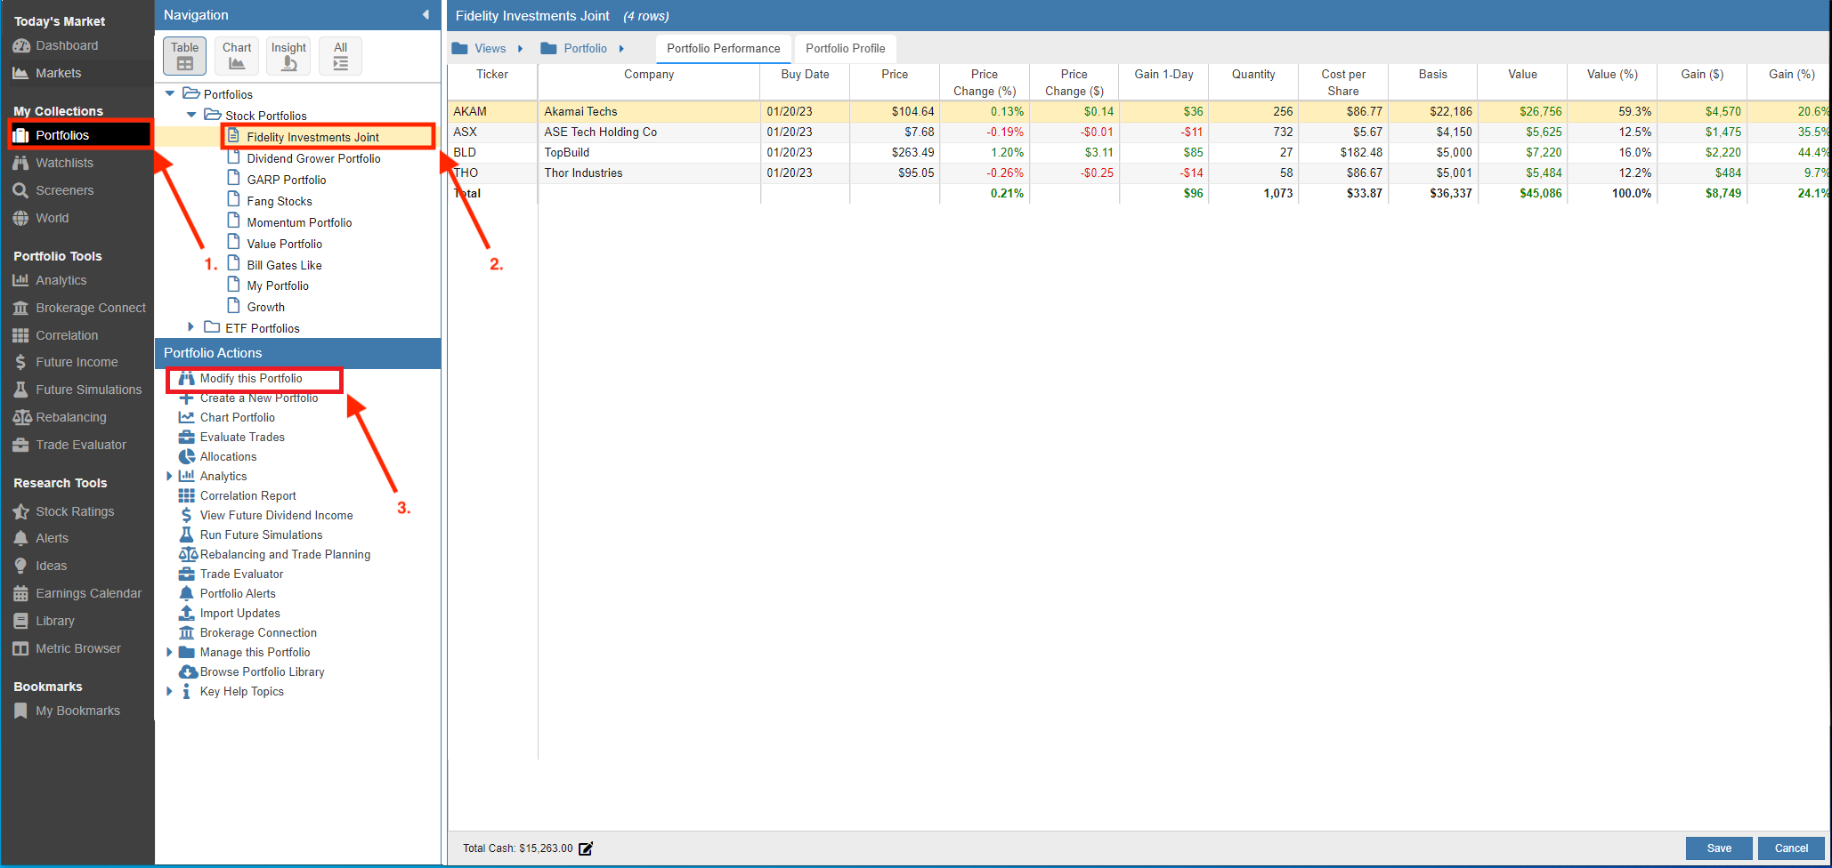Click Chart Portfolio action
This screenshot has width=1832, height=868.
point(237,417)
